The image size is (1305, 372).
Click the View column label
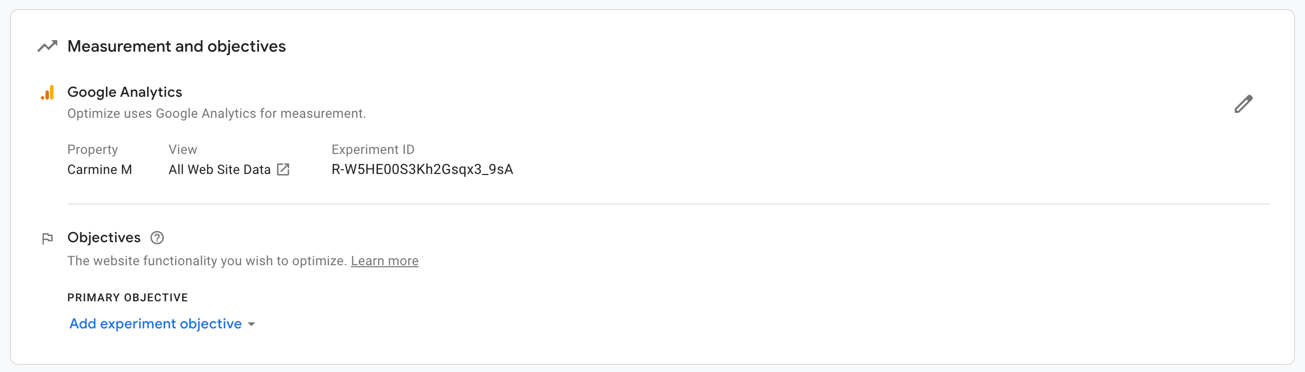tap(183, 150)
